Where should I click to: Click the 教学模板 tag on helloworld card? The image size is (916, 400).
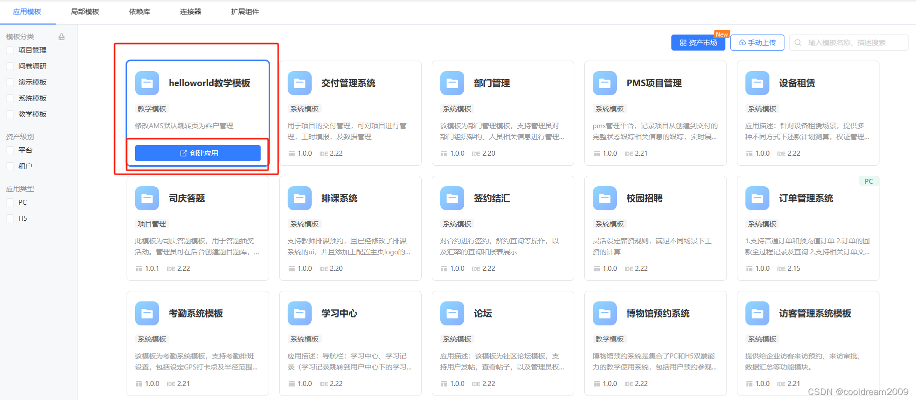pos(152,109)
